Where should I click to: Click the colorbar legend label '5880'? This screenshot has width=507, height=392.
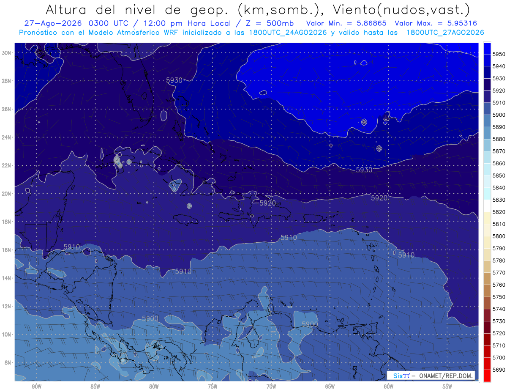click(499, 139)
